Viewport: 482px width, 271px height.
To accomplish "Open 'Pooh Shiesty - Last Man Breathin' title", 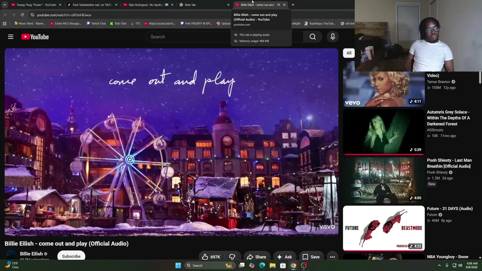I will click(449, 163).
